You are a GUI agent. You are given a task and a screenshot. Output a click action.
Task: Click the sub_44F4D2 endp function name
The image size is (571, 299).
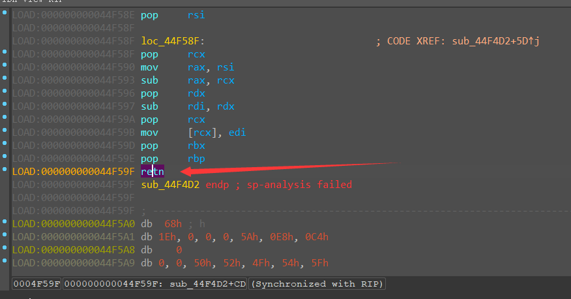point(170,185)
